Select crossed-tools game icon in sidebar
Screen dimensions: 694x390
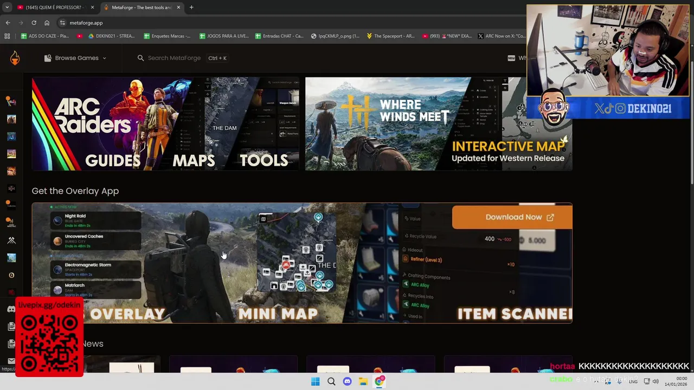click(x=11, y=240)
